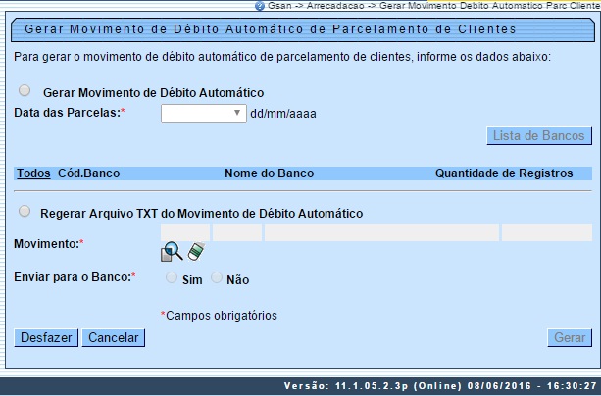Choose Sim for Enviar para o Banco
This screenshot has width=601, height=396.
[172, 277]
